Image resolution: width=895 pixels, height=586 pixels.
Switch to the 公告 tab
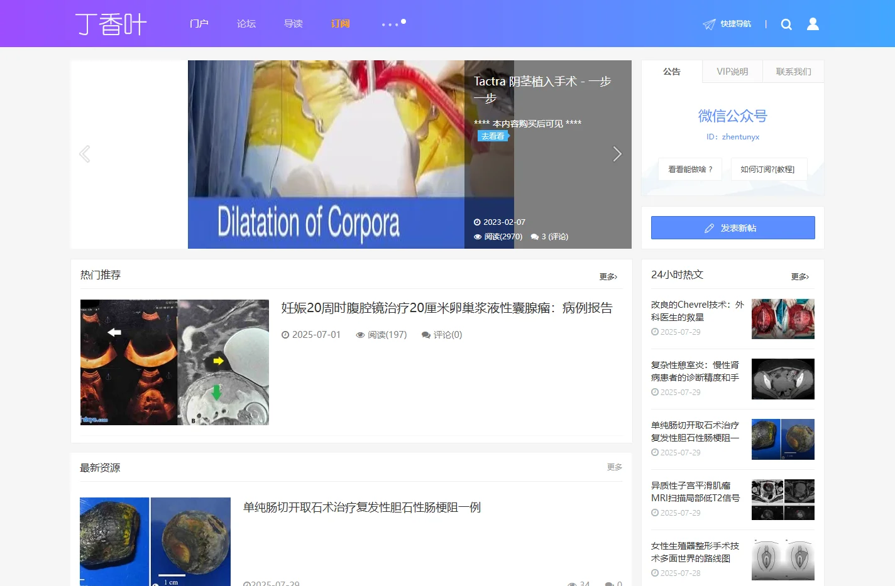pos(672,72)
